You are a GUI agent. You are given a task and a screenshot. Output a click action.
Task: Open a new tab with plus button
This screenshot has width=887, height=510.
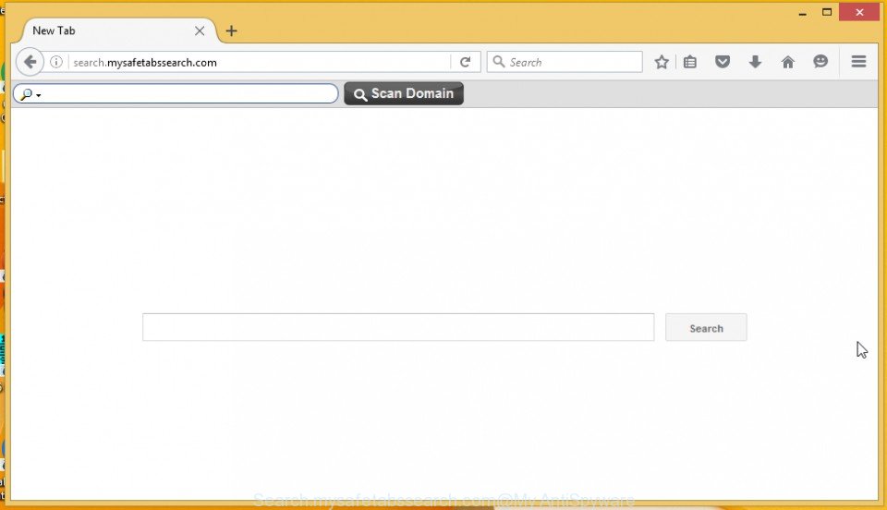pyautogui.click(x=231, y=31)
